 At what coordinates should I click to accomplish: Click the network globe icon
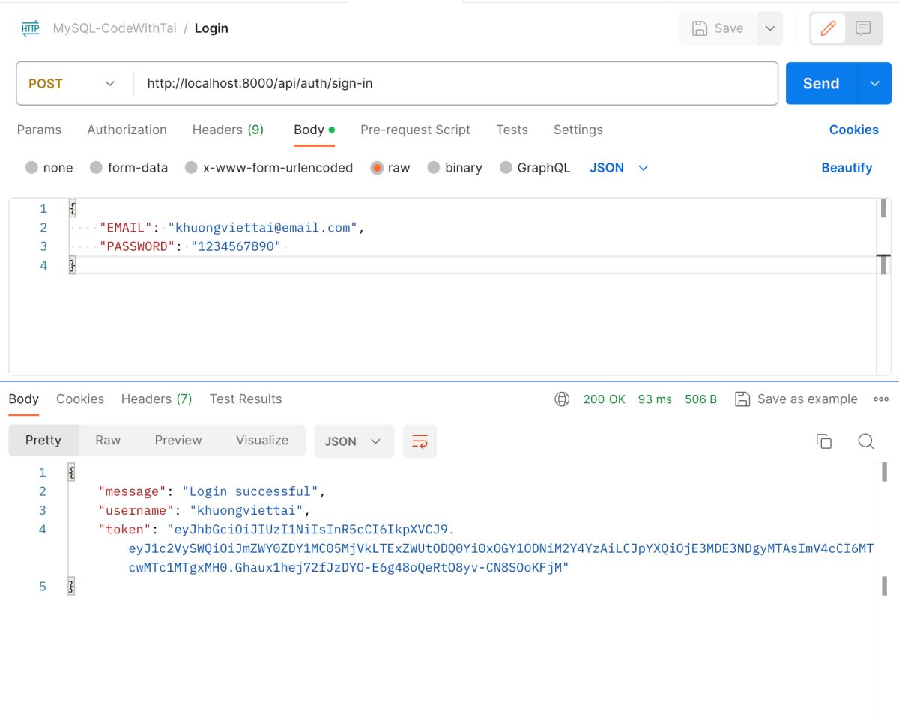pos(562,399)
